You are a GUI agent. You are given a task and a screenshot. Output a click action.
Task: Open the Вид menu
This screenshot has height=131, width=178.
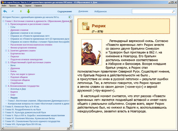point(20,6)
